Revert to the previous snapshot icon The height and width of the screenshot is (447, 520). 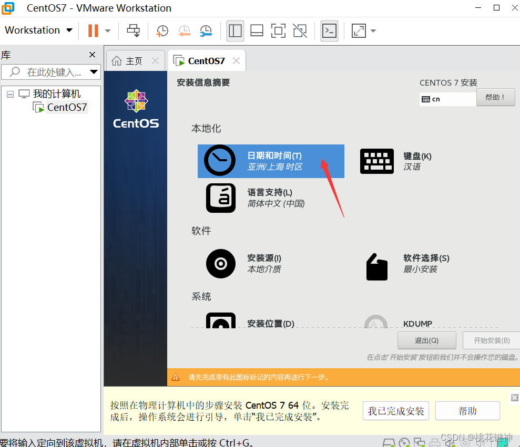click(184, 31)
